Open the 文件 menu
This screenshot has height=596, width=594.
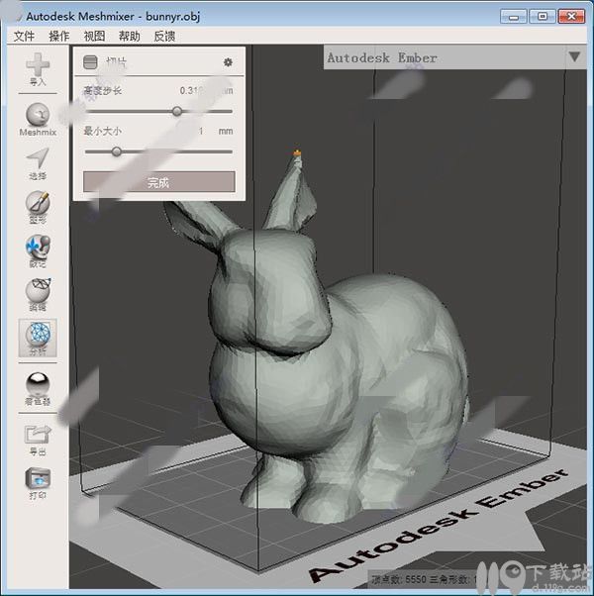click(x=24, y=36)
